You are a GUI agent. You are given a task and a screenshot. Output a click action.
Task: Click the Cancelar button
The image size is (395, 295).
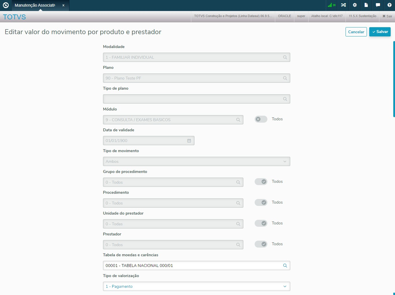click(x=356, y=32)
